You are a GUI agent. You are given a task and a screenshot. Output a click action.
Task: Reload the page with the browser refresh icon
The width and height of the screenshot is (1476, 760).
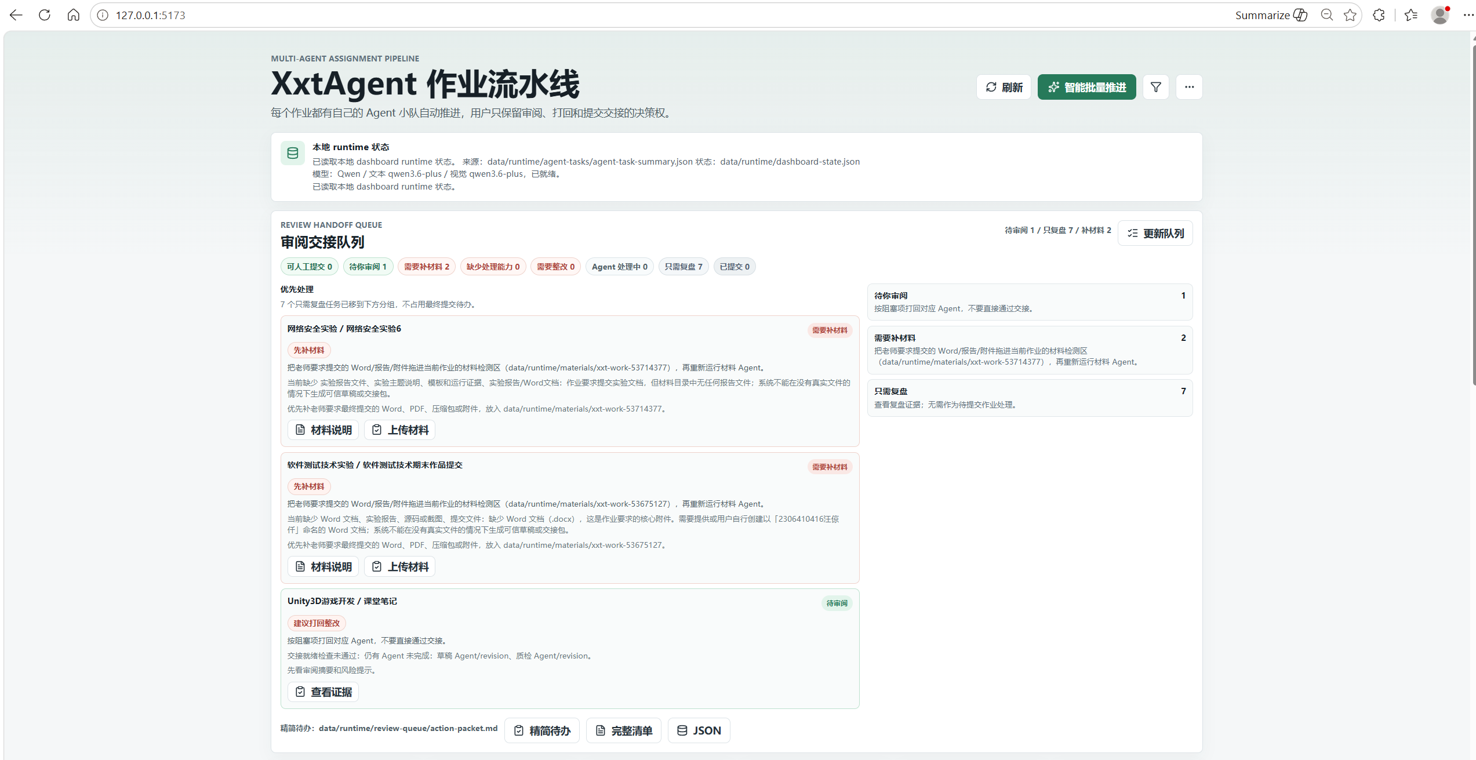(x=45, y=15)
